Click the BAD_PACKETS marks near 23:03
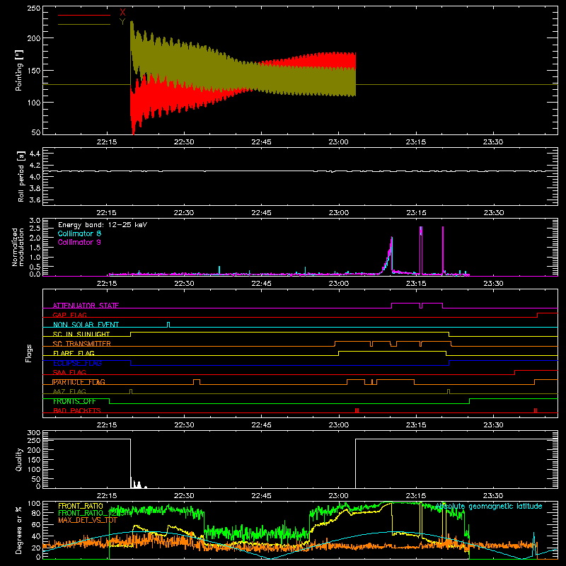566x566 pixels. point(357,410)
